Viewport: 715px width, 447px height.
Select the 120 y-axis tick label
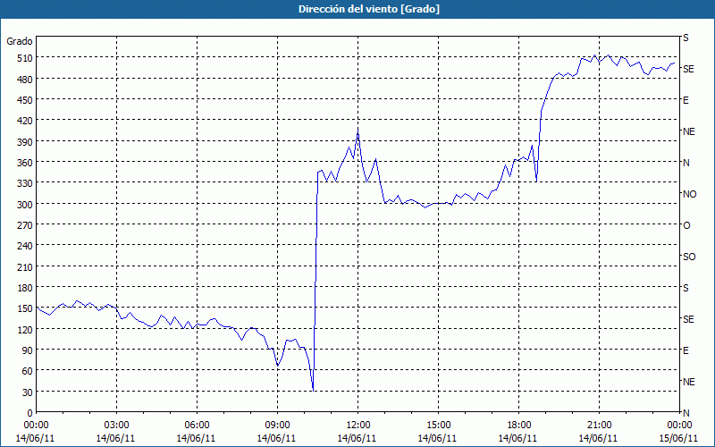[26, 330]
